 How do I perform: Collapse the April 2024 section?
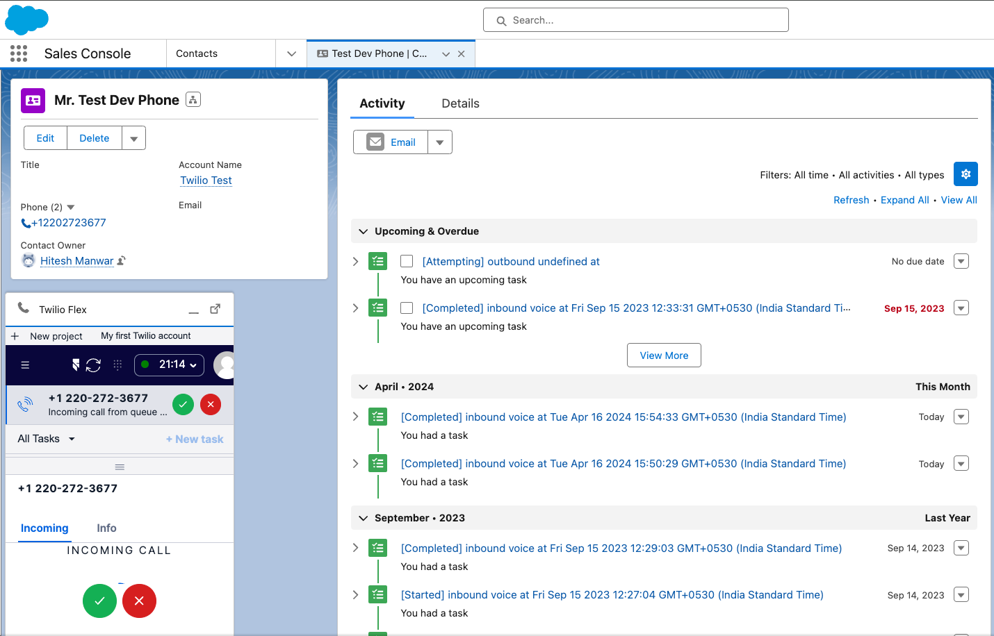coord(363,387)
